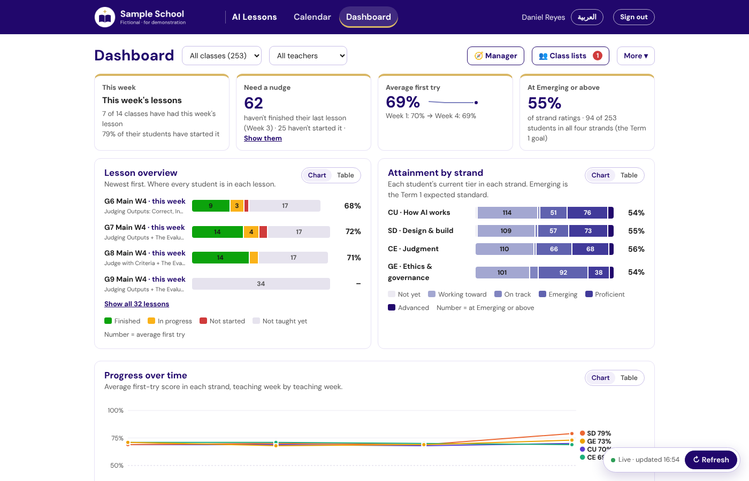Switch Progress over time to Table view
This screenshot has width=749, height=481.
click(629, 378)
